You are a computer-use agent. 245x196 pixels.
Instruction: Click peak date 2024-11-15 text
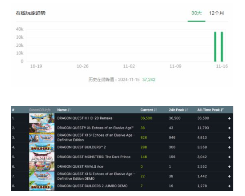click(x=129, y=80)
